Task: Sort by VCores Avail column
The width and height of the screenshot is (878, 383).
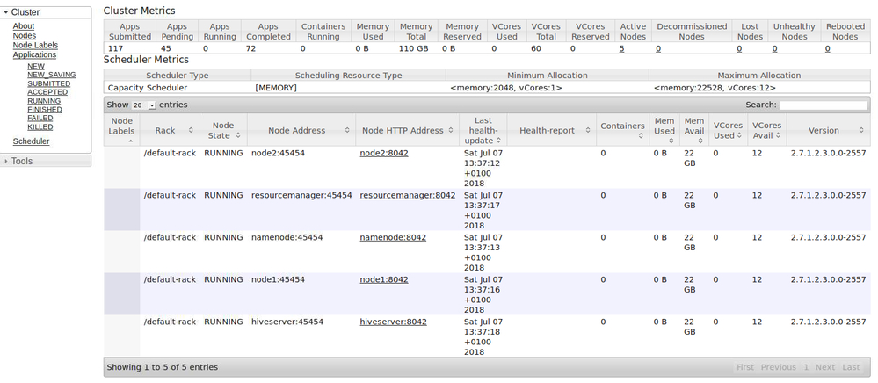Action: click(x=766, y=130)
